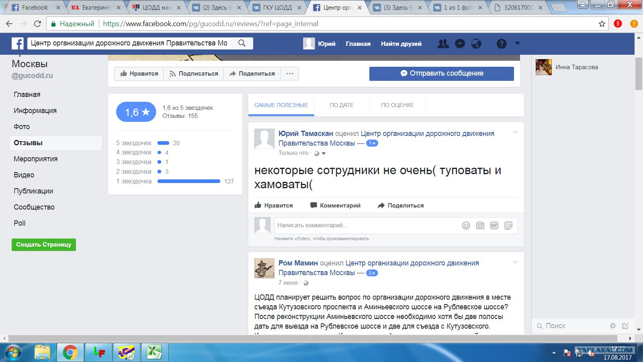Screen dimensions: 643x362
Task: Like the page with Нравится below cover
Action: (139, 74)
